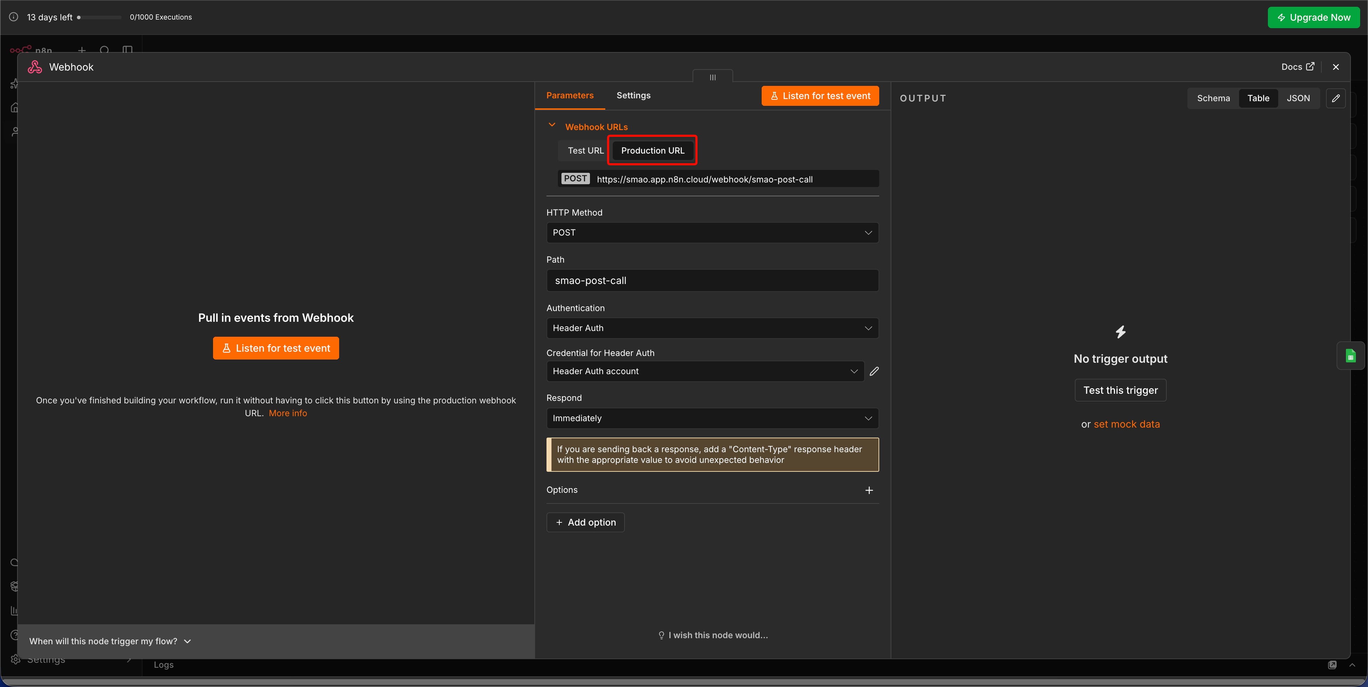This screenshot has width=1368, height=687.
Task: Click the Settings gear icon in sidebar
Action: pyautogui.click(x=15, y=659)
